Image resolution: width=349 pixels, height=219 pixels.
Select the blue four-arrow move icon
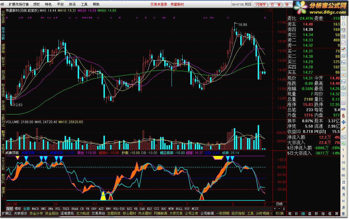tap(343, 122)
